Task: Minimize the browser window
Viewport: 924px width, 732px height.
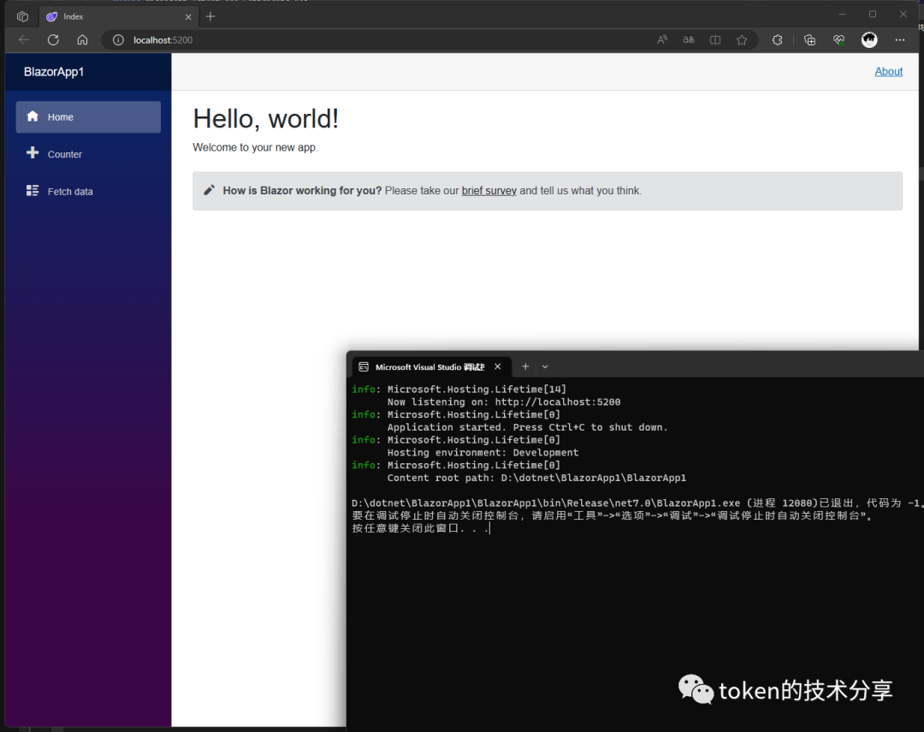Action: click(x=842, y=15)
